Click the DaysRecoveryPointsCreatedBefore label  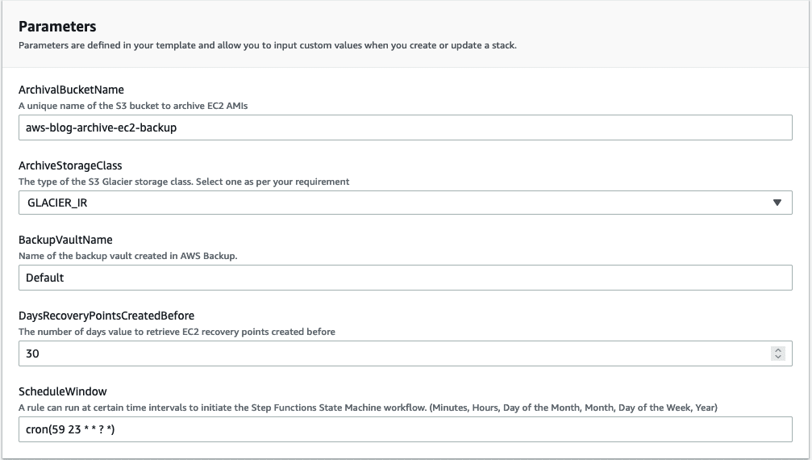point(106,316)
